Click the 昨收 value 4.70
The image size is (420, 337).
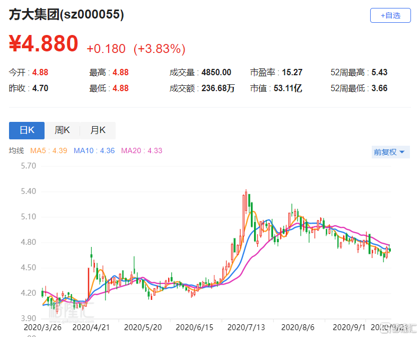[x=40, y=88]
